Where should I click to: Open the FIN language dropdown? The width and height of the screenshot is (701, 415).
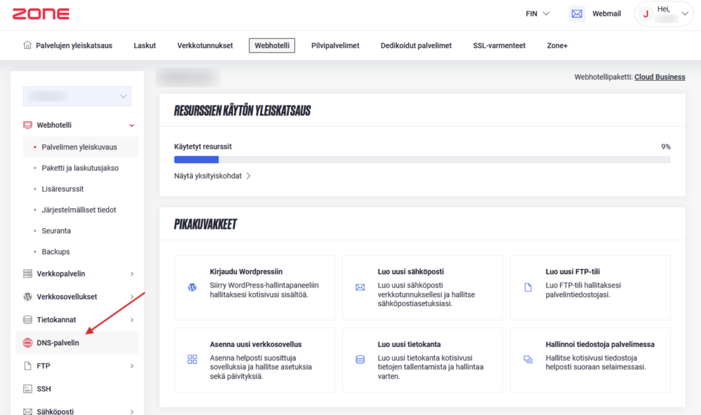537,14
